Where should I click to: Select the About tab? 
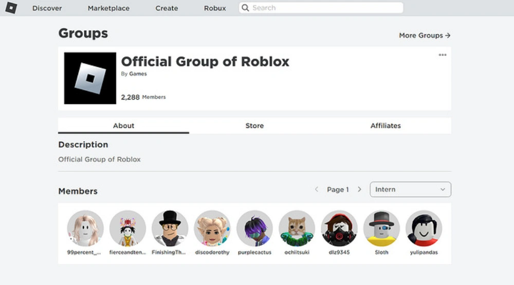(123, 126)
